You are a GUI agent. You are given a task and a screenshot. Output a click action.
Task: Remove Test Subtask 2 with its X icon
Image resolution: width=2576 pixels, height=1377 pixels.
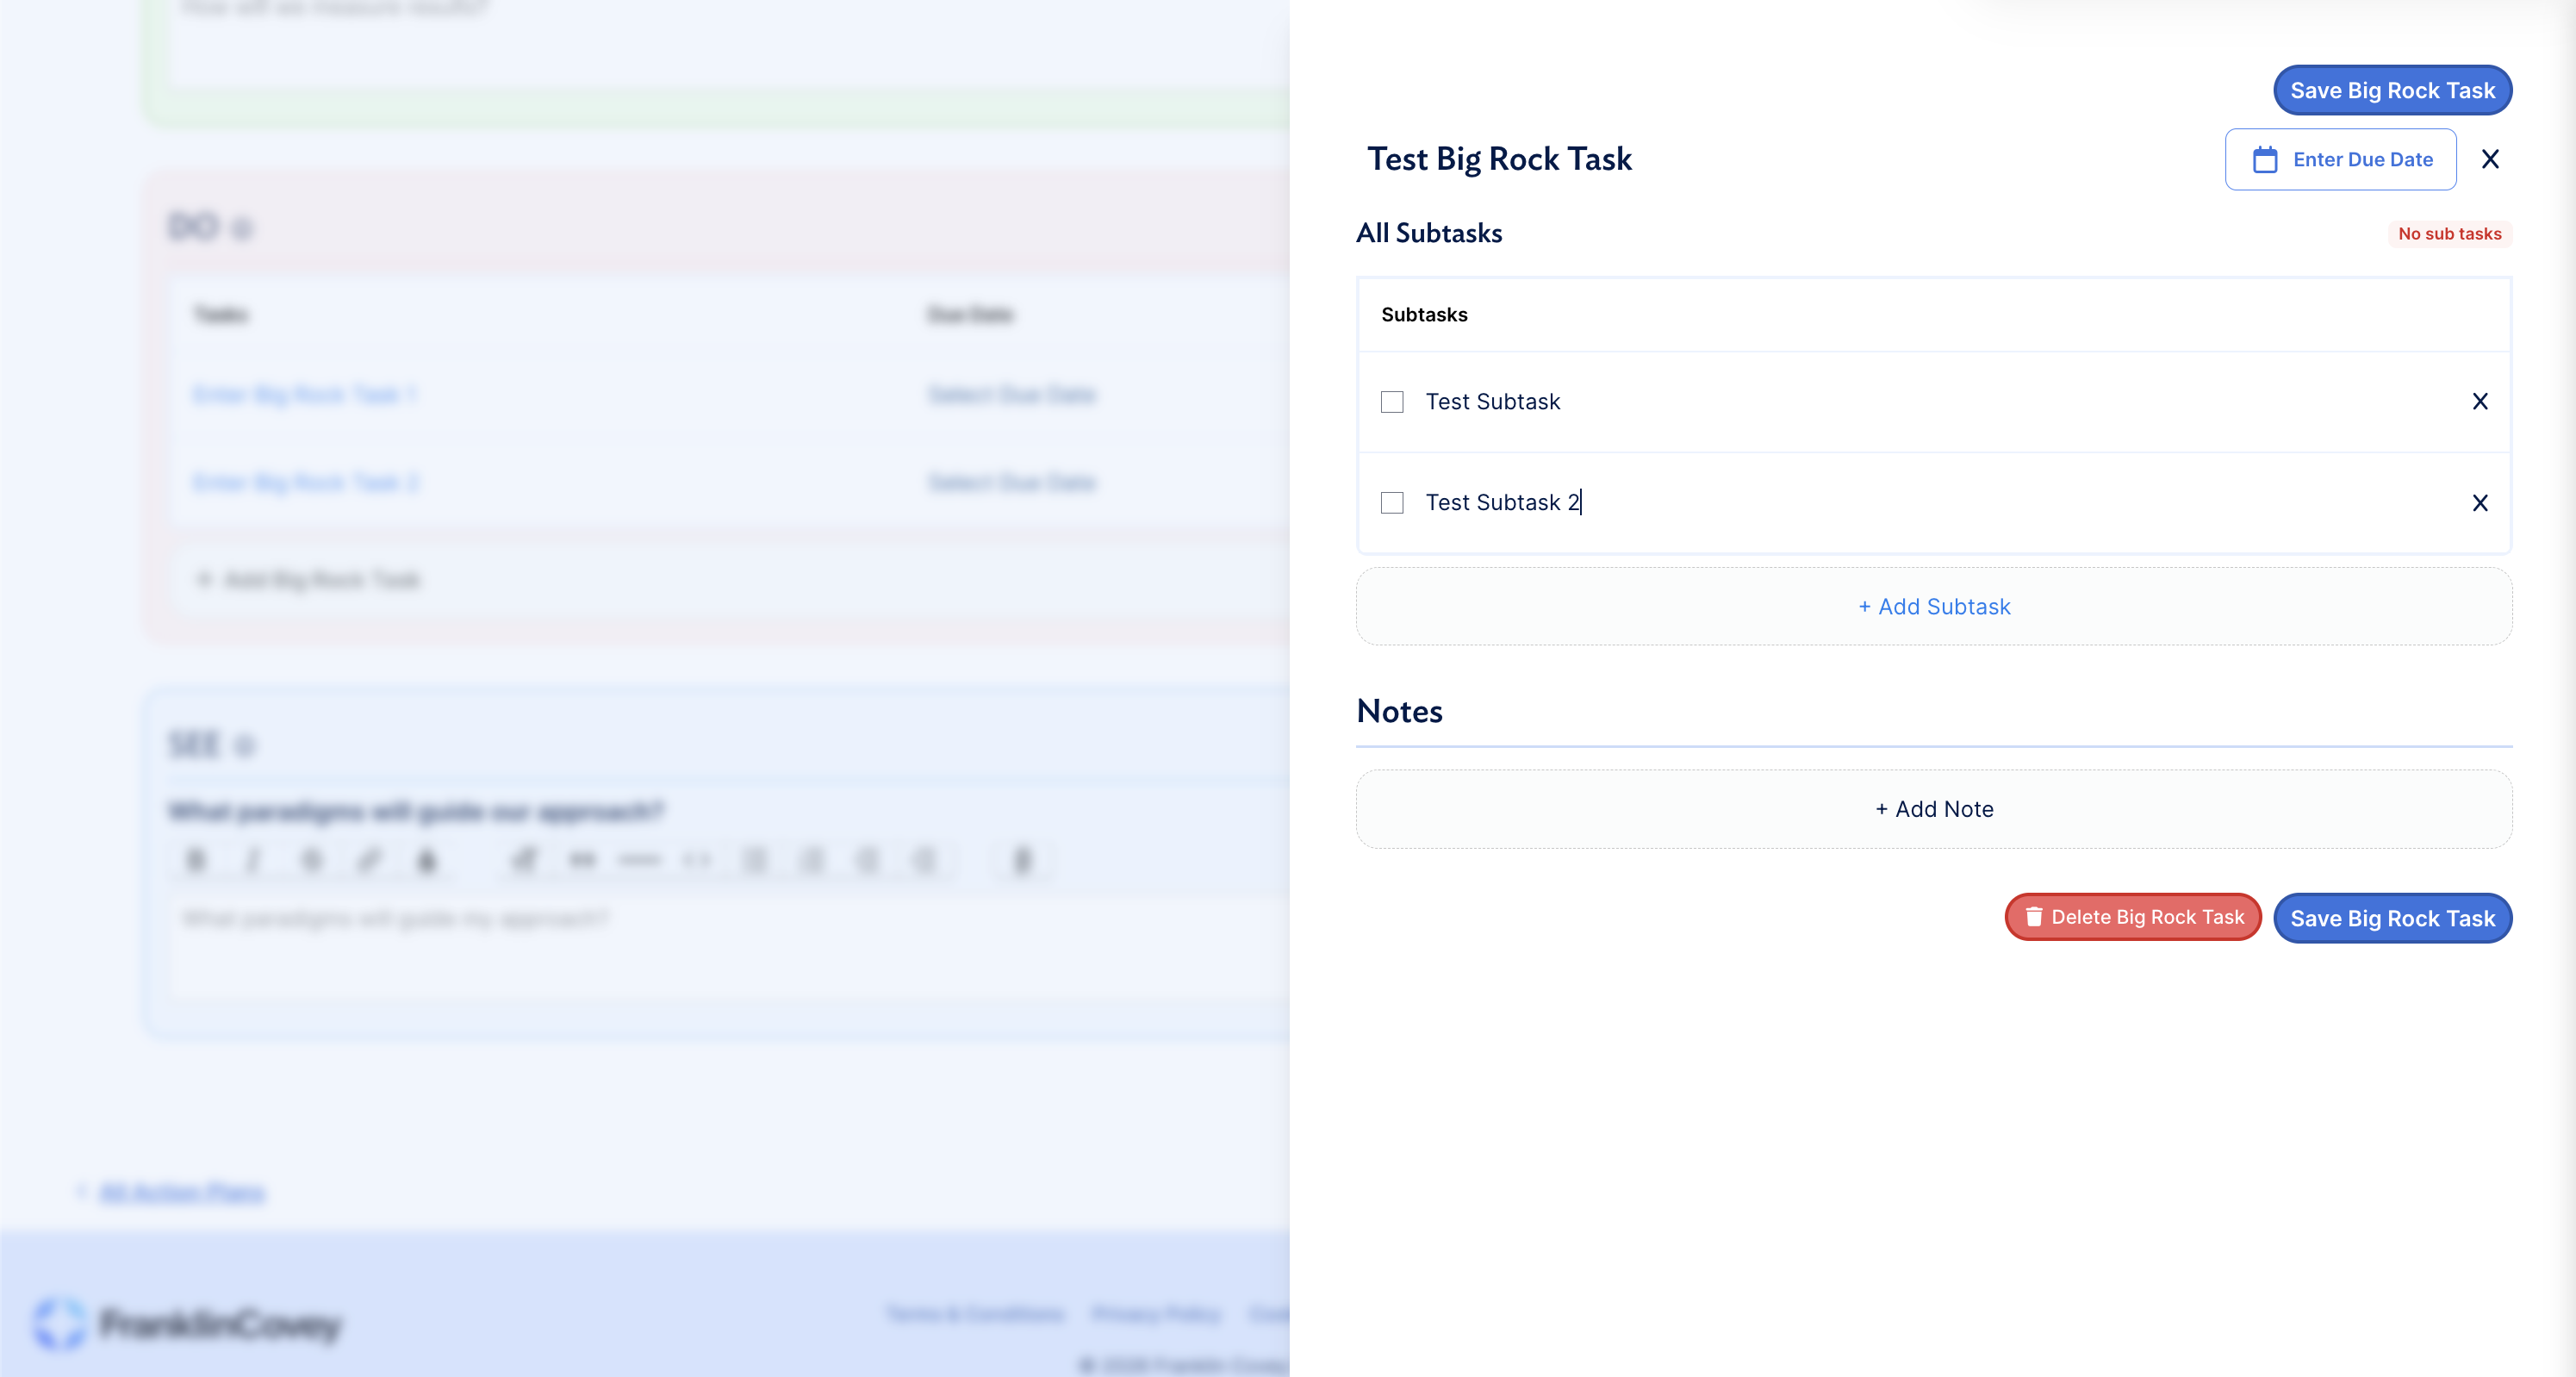2480,503
